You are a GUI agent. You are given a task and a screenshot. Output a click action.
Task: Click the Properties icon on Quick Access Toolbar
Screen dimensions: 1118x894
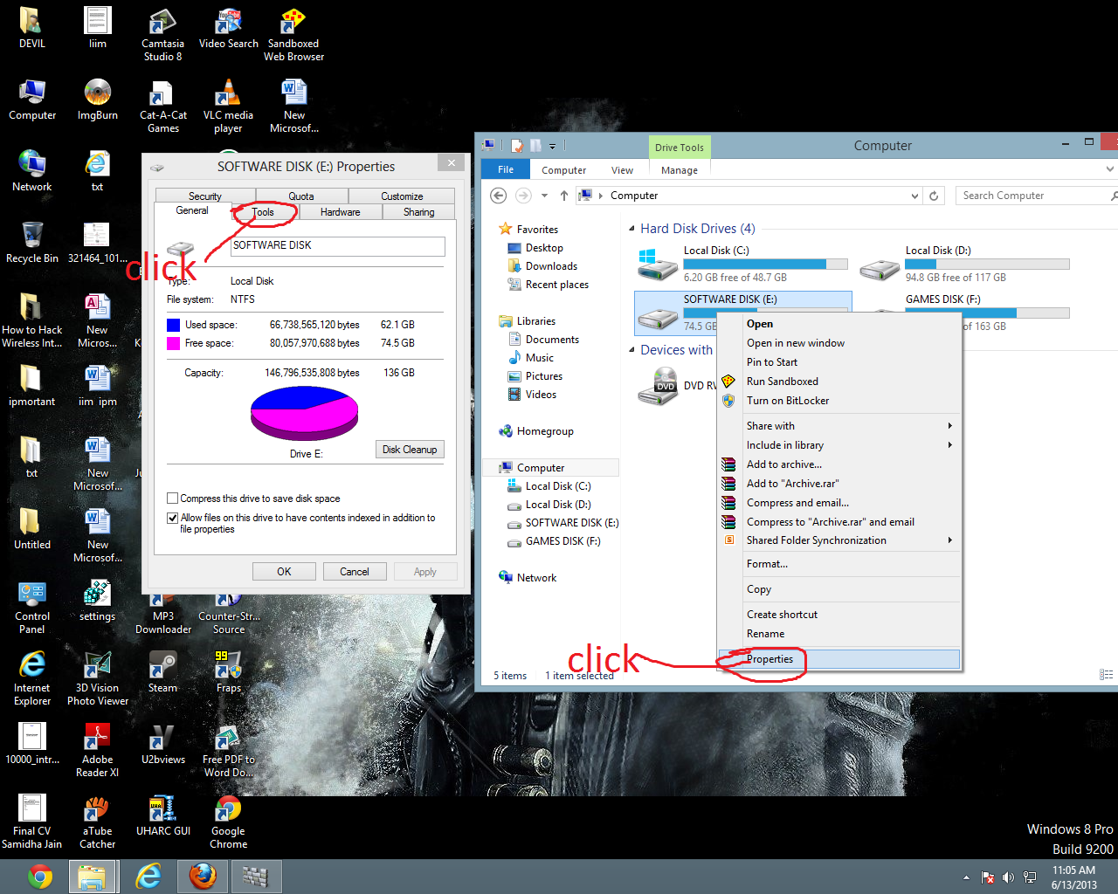(516, 146)
